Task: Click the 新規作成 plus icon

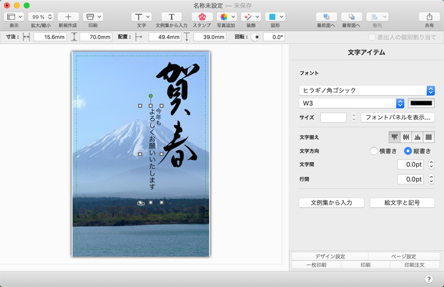Action: (68, 16)
